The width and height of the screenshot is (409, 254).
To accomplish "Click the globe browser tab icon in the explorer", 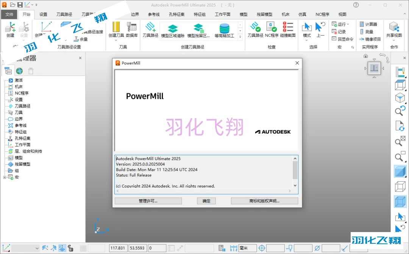I will tap(19, 71).
